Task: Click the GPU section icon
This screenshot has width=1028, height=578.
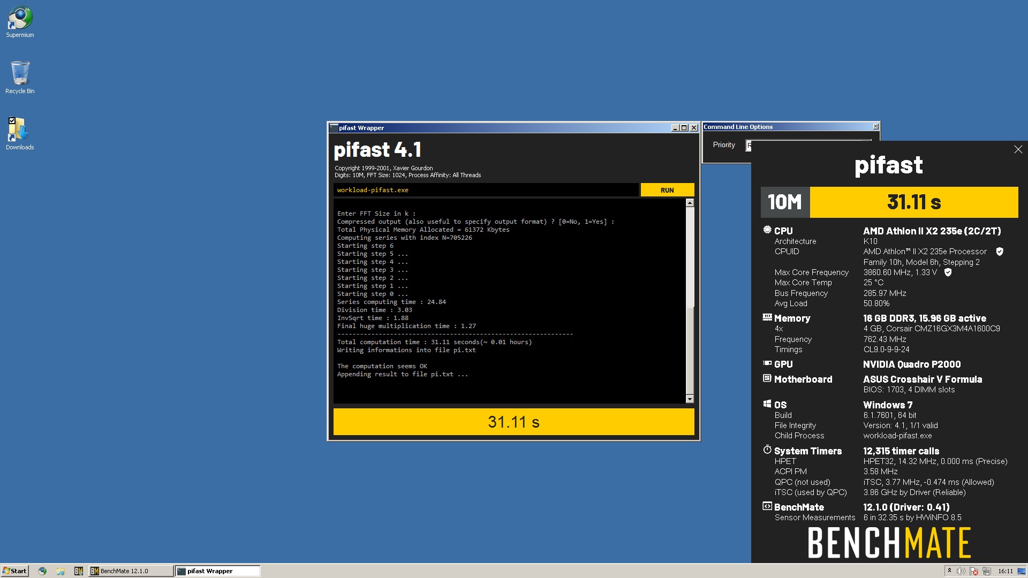Action: tap(767, 363)
